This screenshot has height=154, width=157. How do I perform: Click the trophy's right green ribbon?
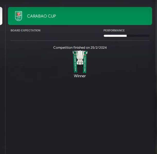tap(85, 62)
